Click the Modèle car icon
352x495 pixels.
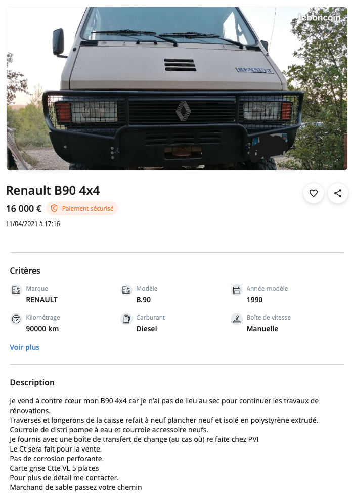pyautogui.click(x=126, y=290)
